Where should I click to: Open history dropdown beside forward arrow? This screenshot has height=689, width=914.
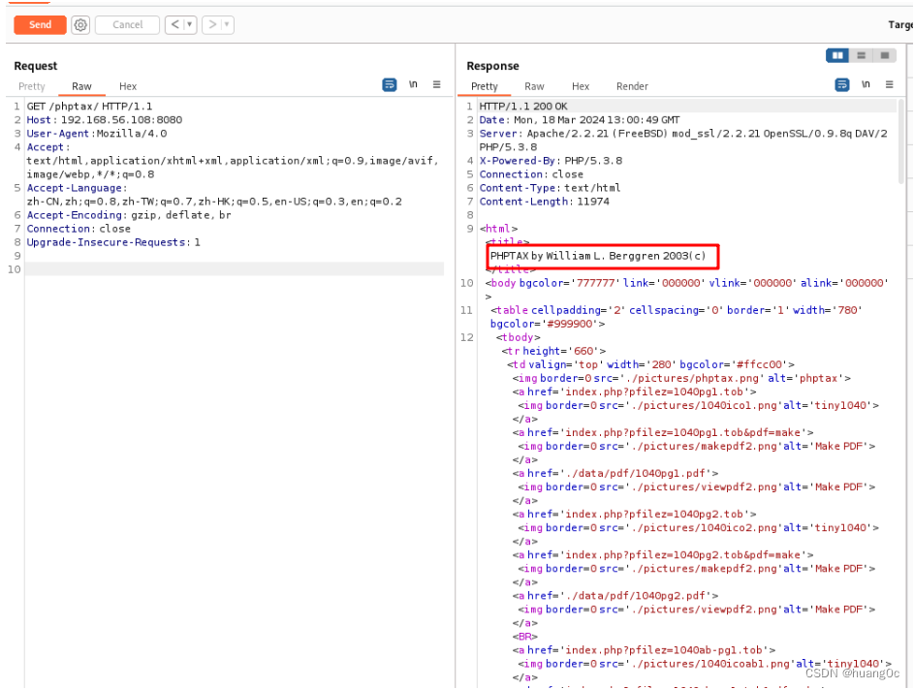pyautogui.click(x=227, y=24)
